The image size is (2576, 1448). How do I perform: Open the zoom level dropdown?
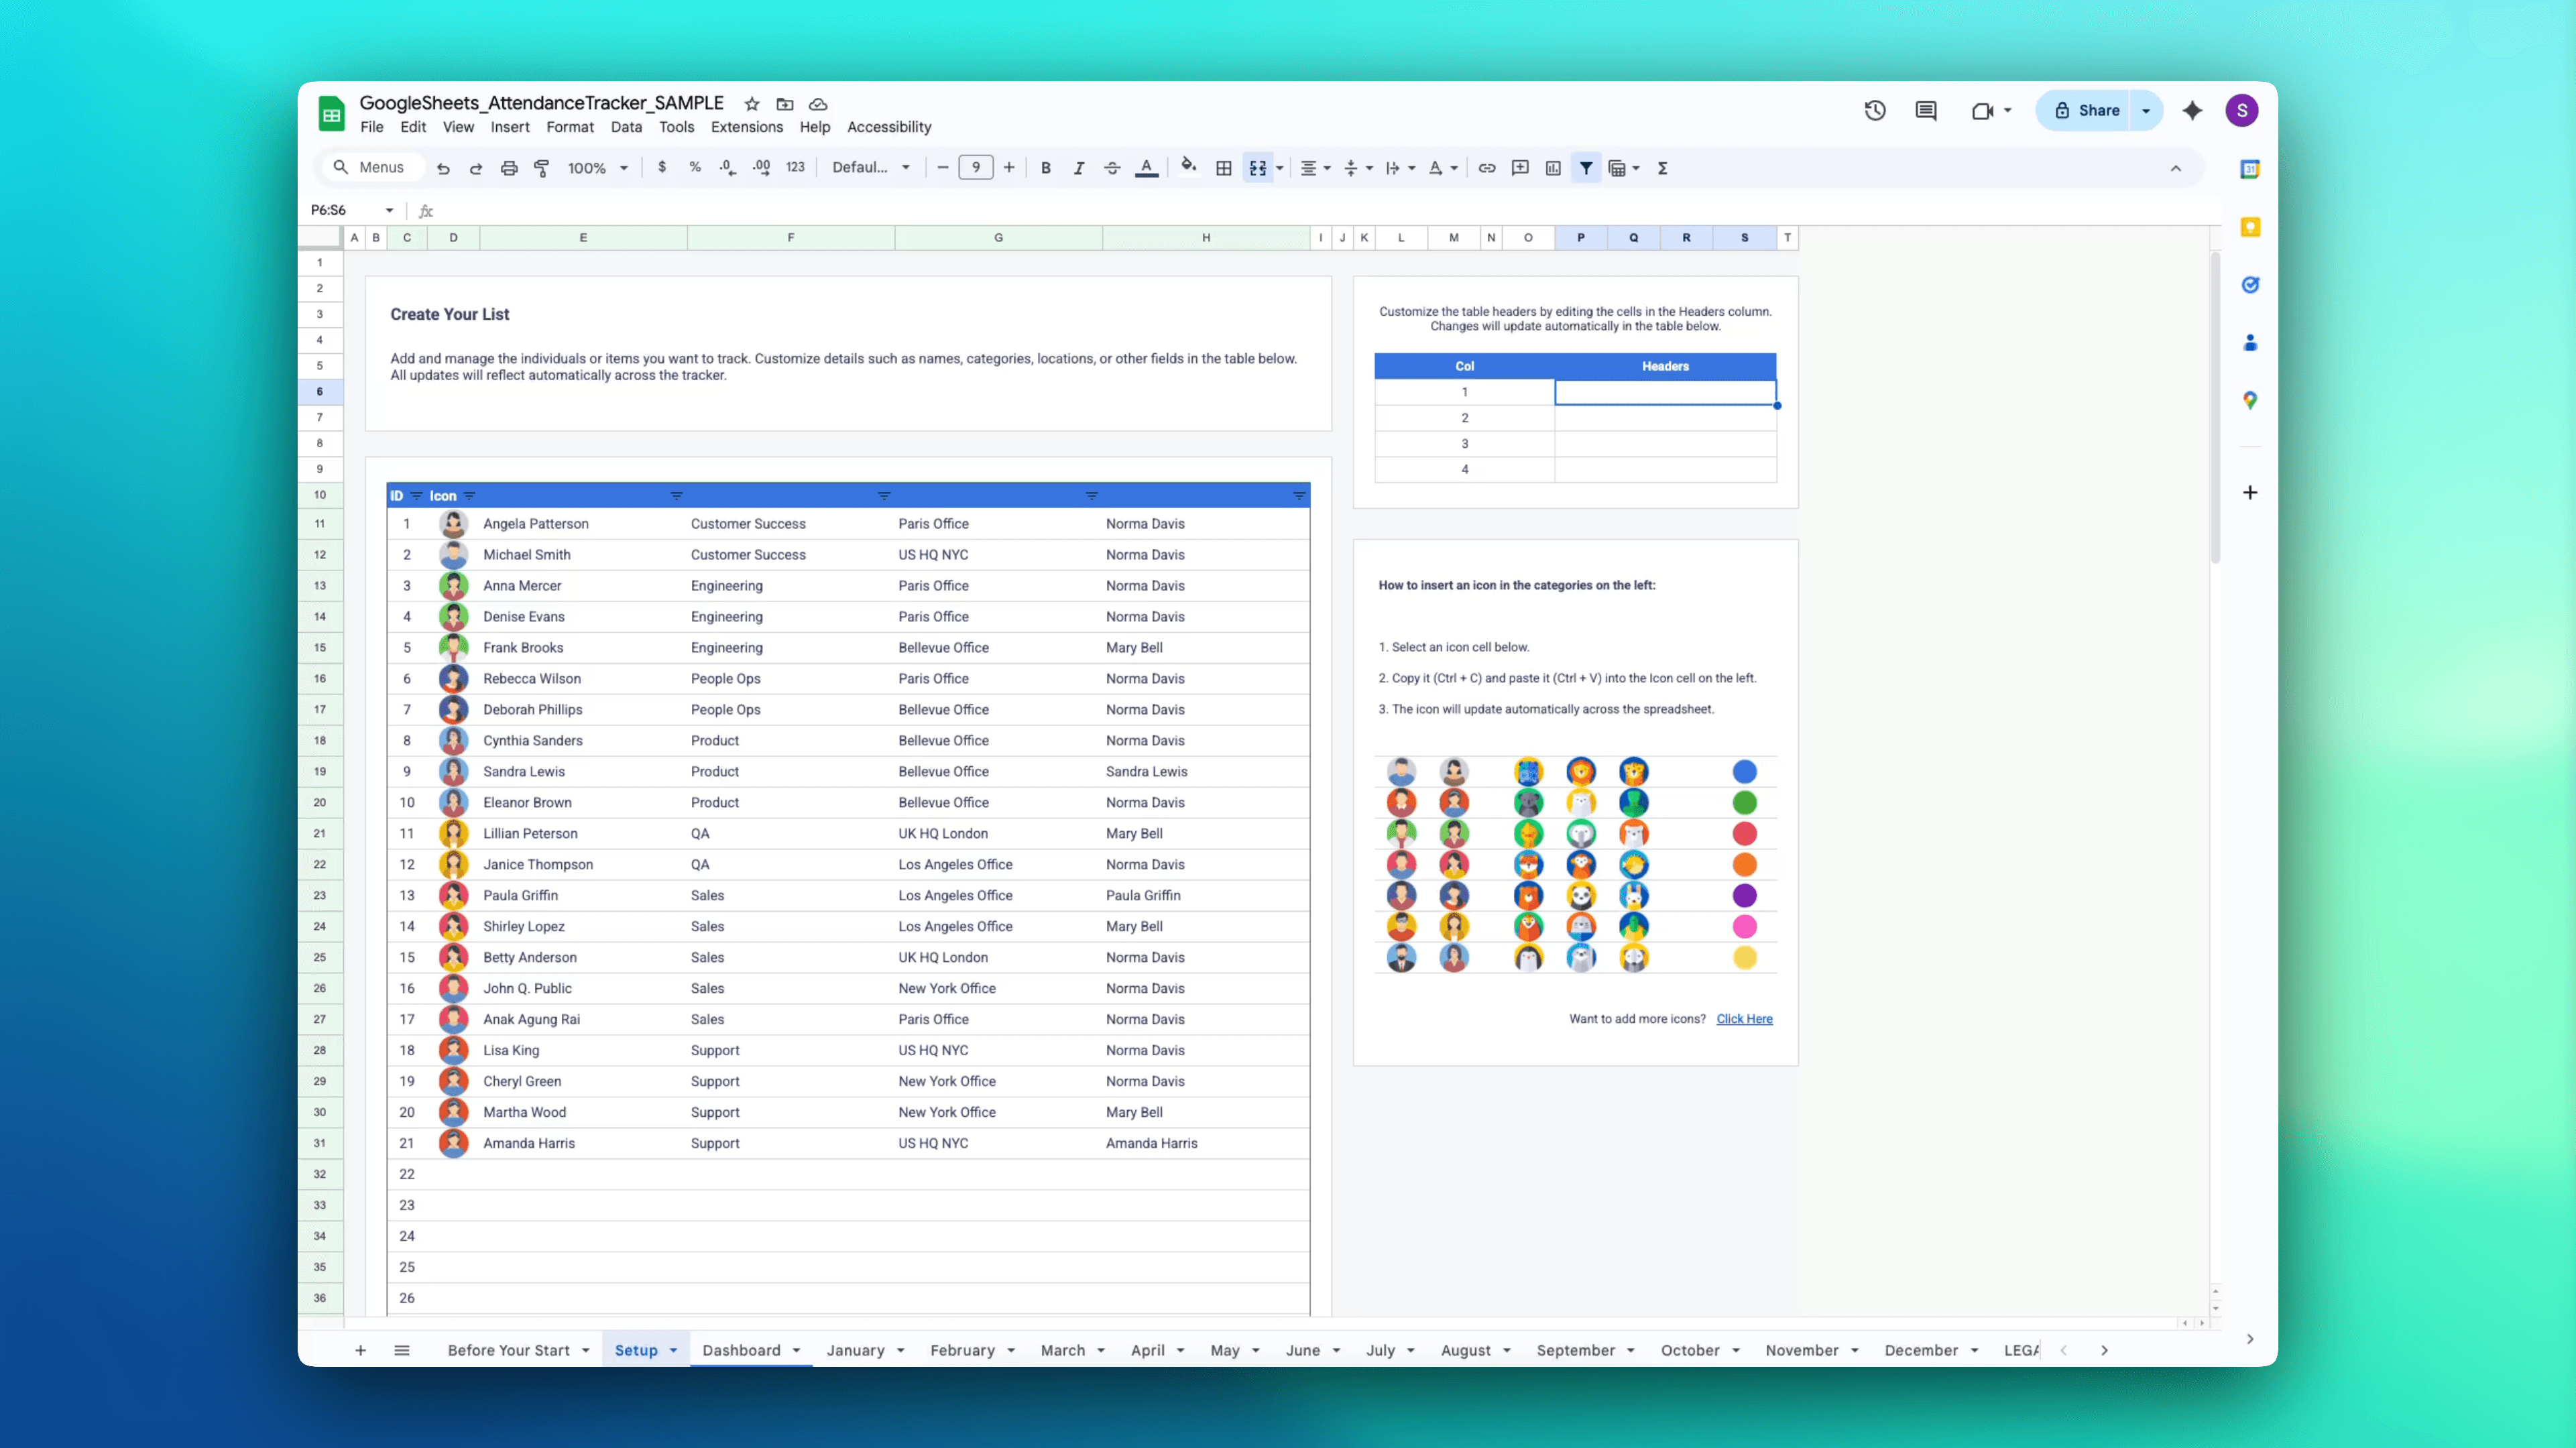click(x=597, y=167)
